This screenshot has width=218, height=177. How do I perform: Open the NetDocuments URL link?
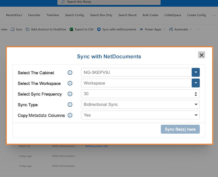coord(96,146)
